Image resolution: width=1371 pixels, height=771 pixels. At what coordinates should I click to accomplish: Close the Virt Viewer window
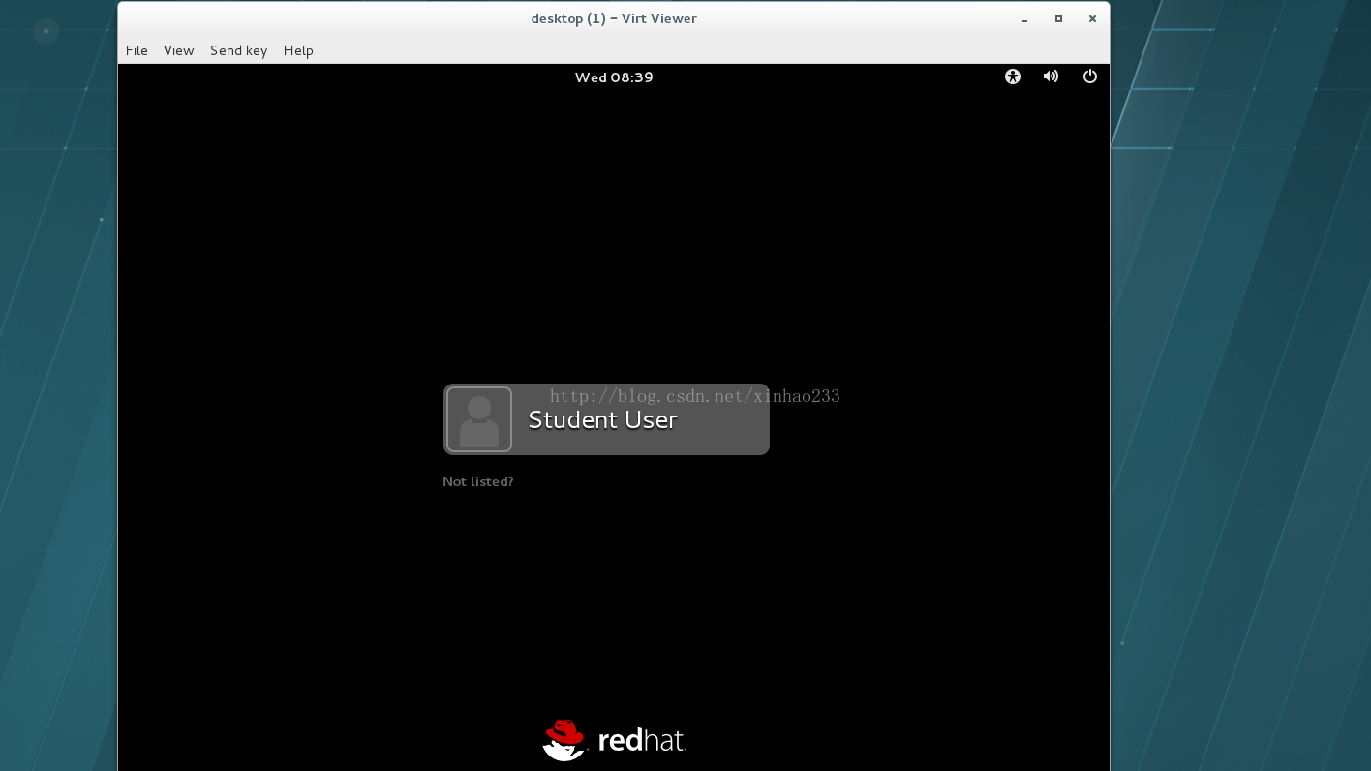coord(1092,18)
